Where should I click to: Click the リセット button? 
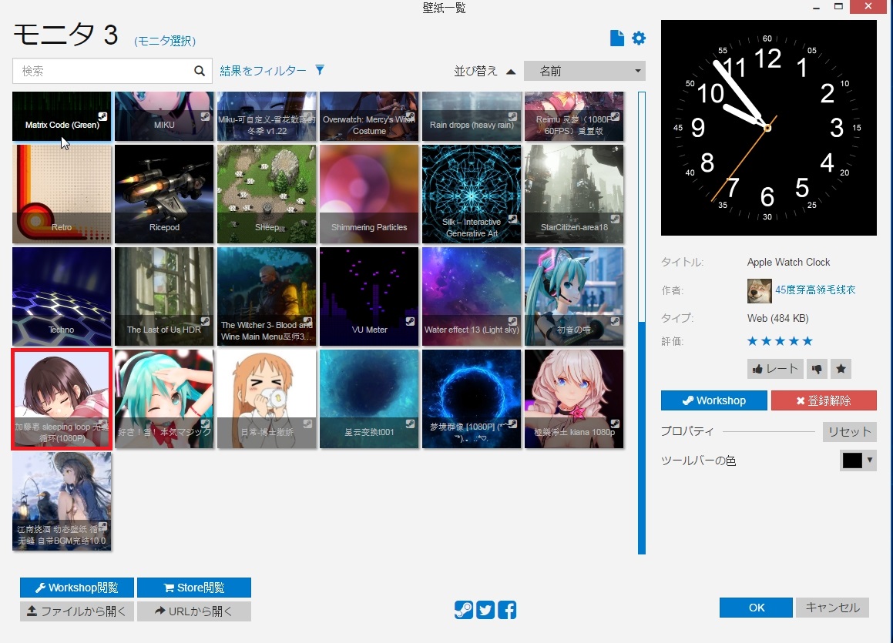(x=849, y=432)
